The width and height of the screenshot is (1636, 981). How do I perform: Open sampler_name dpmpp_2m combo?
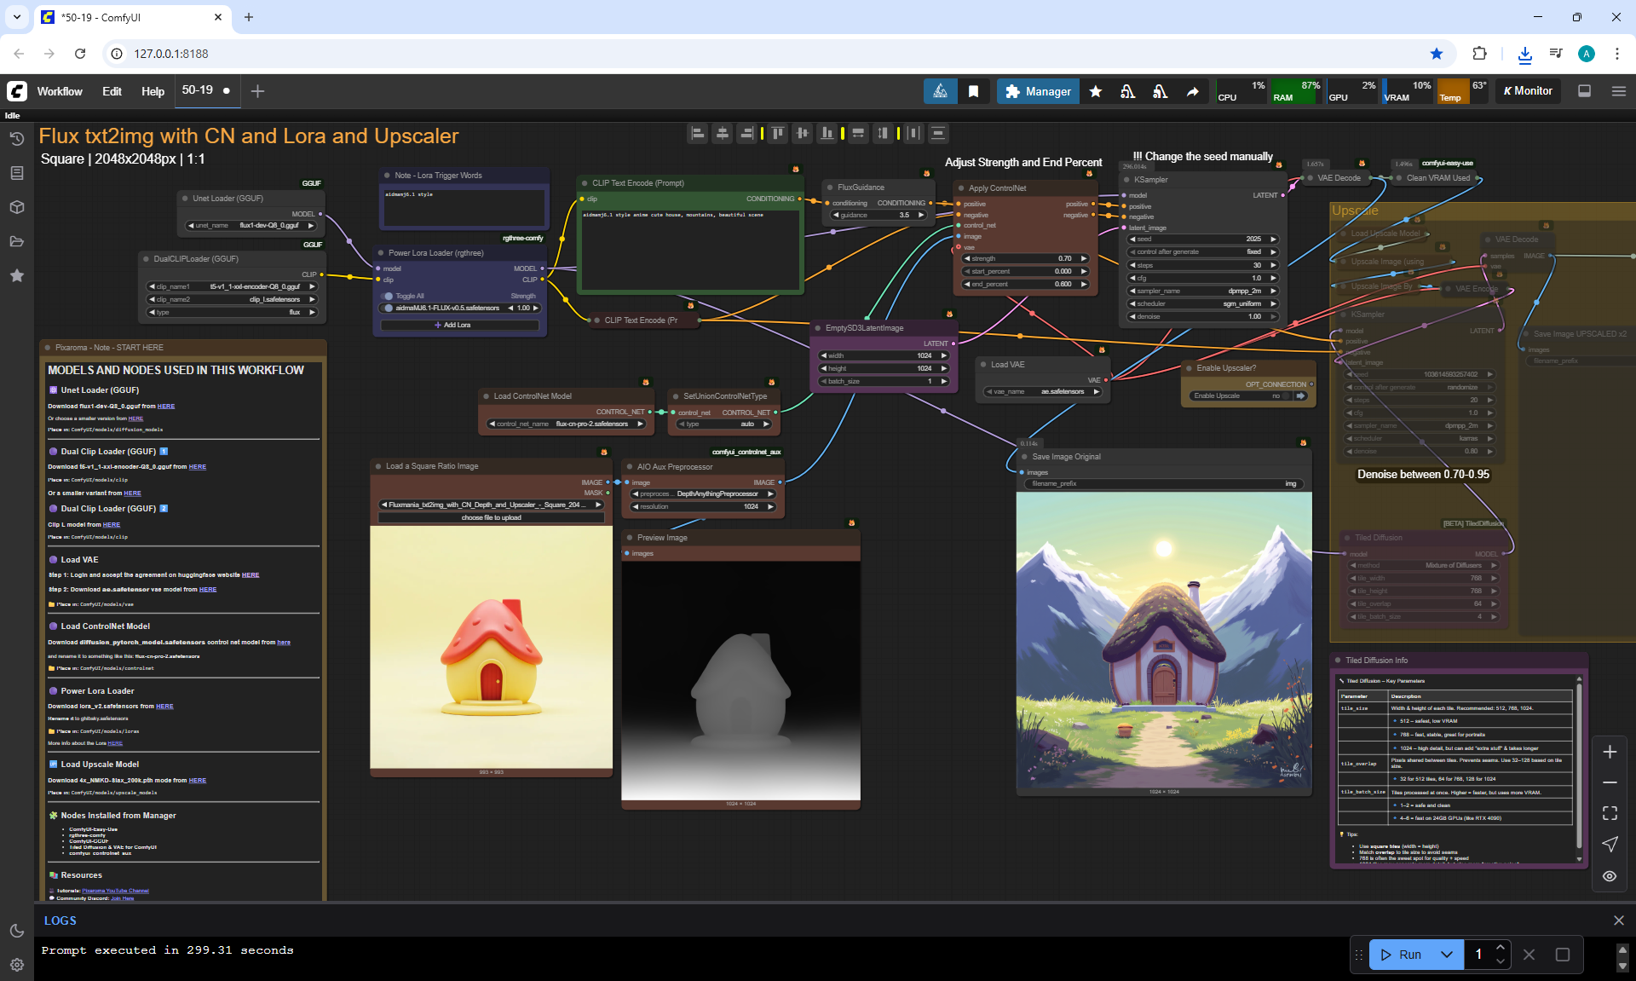(1202, 291)
